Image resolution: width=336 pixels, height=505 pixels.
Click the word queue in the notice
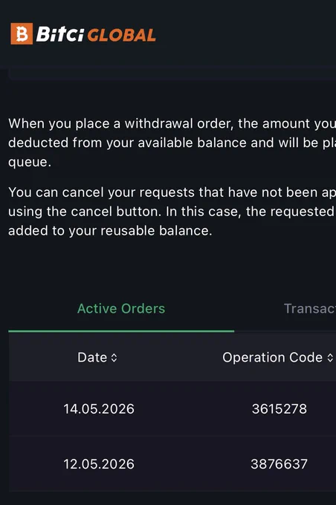click(29, 162)
